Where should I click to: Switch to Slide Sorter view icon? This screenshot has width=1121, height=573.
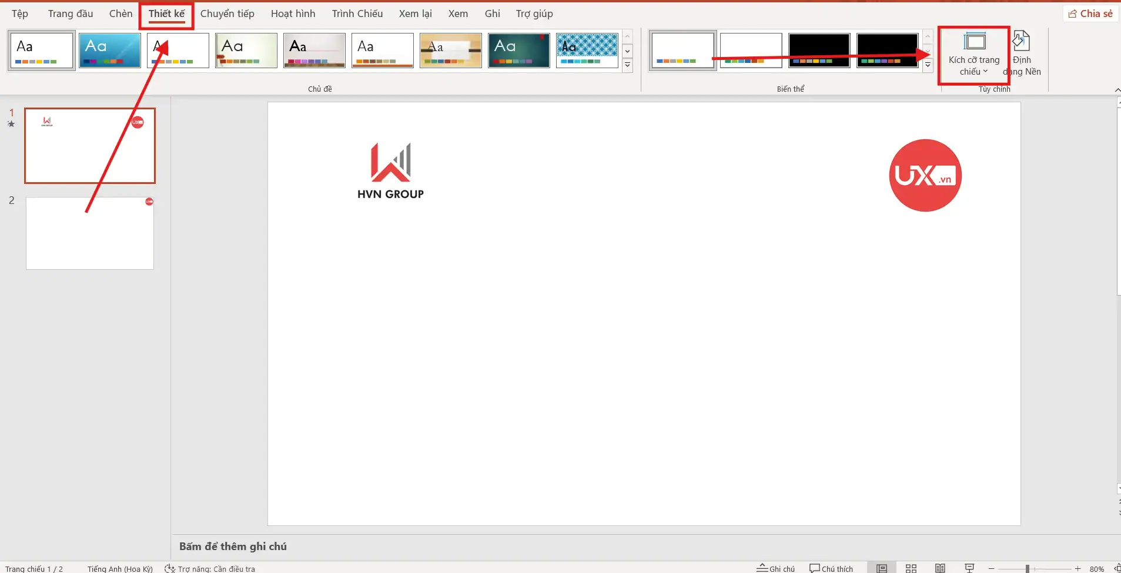pyautogui.click(x=911, y=568)
